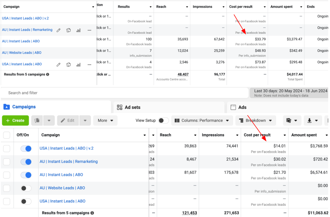330x217 pixels.
Task: Open more options for AU Instant Leads Remarketing
Action: (x=90, y=30)
